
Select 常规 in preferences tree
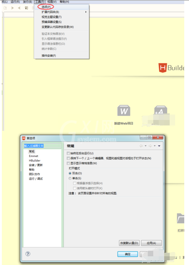tap(32, 151)
